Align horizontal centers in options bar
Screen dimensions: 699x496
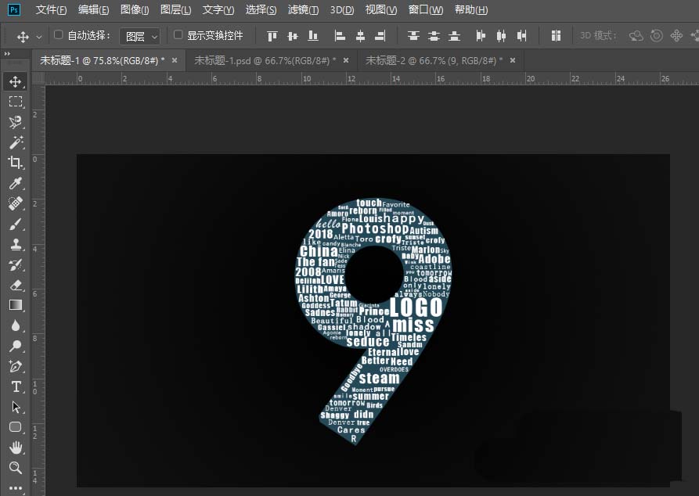click(360, 36)
